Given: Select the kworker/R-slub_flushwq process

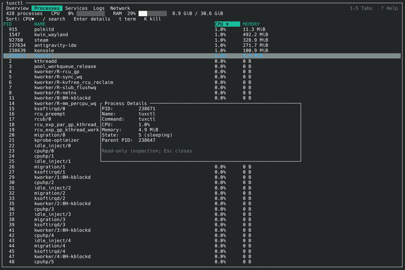Looking at the screenshot, I should point(202,88).
